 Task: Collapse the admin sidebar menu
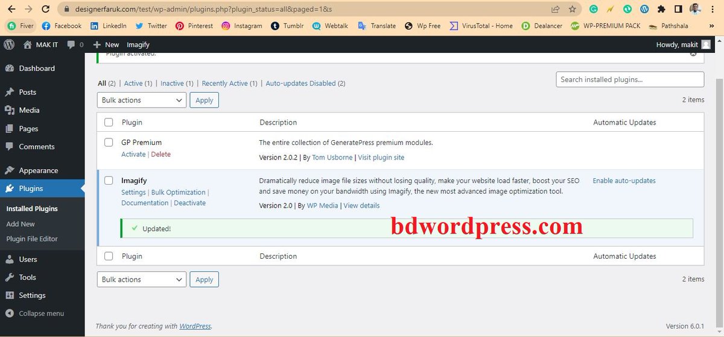34,314
